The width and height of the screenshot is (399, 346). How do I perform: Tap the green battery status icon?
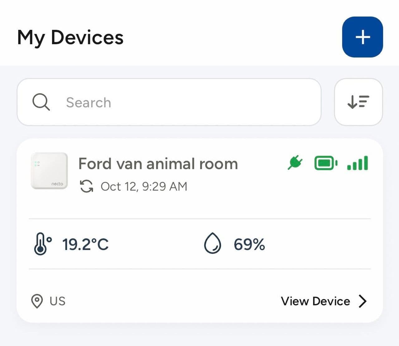click(326, 163)
